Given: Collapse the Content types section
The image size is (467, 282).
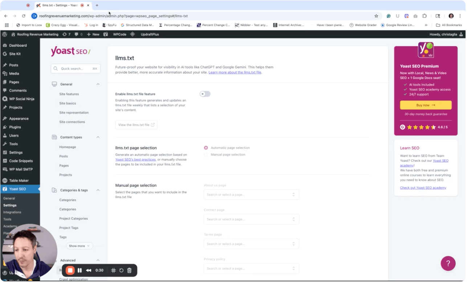Looking at the screenshot, I should point(97,137).
